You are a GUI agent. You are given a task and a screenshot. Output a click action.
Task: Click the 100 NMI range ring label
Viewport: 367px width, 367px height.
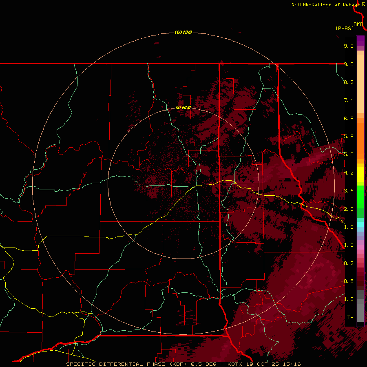[x=183, y=32]
